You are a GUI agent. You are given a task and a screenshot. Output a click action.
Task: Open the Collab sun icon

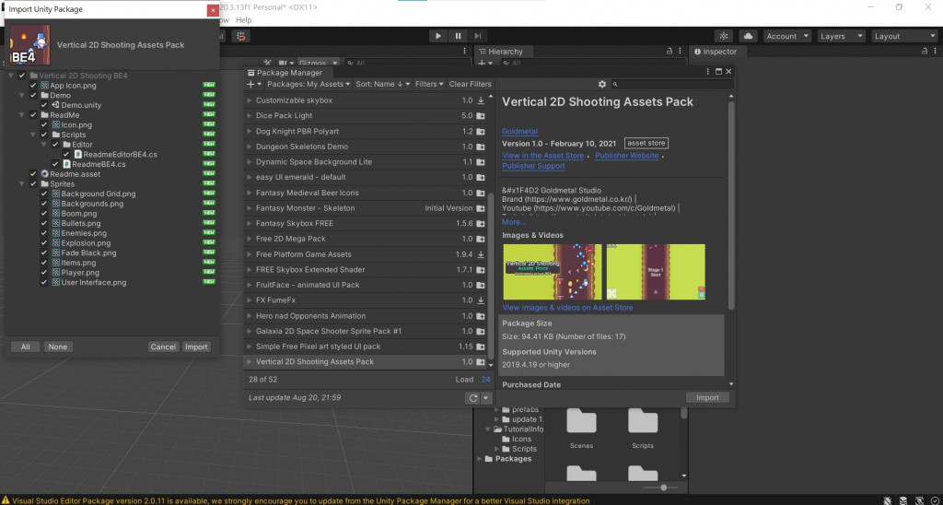coord(724,36)
